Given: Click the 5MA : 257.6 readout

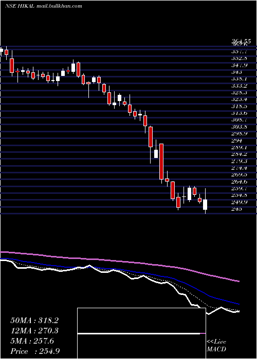Looking at the screenshot, I should point(32,341).
